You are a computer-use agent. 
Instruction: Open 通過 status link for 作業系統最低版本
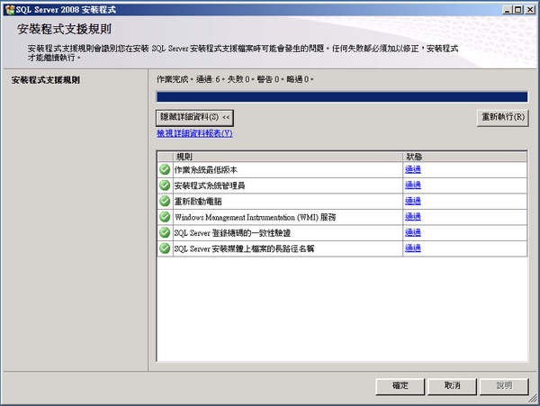point(413,169)
